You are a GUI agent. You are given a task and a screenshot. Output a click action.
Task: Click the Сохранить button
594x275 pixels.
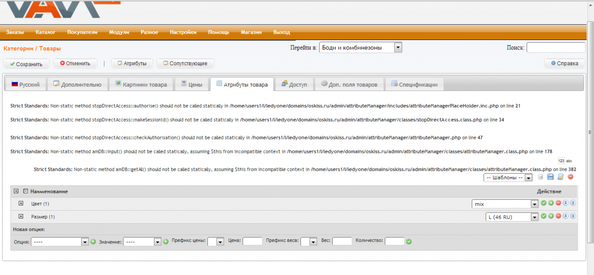click(26, 64)
